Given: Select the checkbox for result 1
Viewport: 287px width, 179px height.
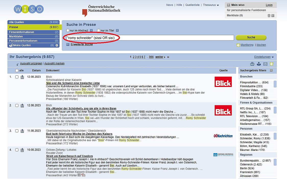Looking at the screenshot, I should [17, 77].
